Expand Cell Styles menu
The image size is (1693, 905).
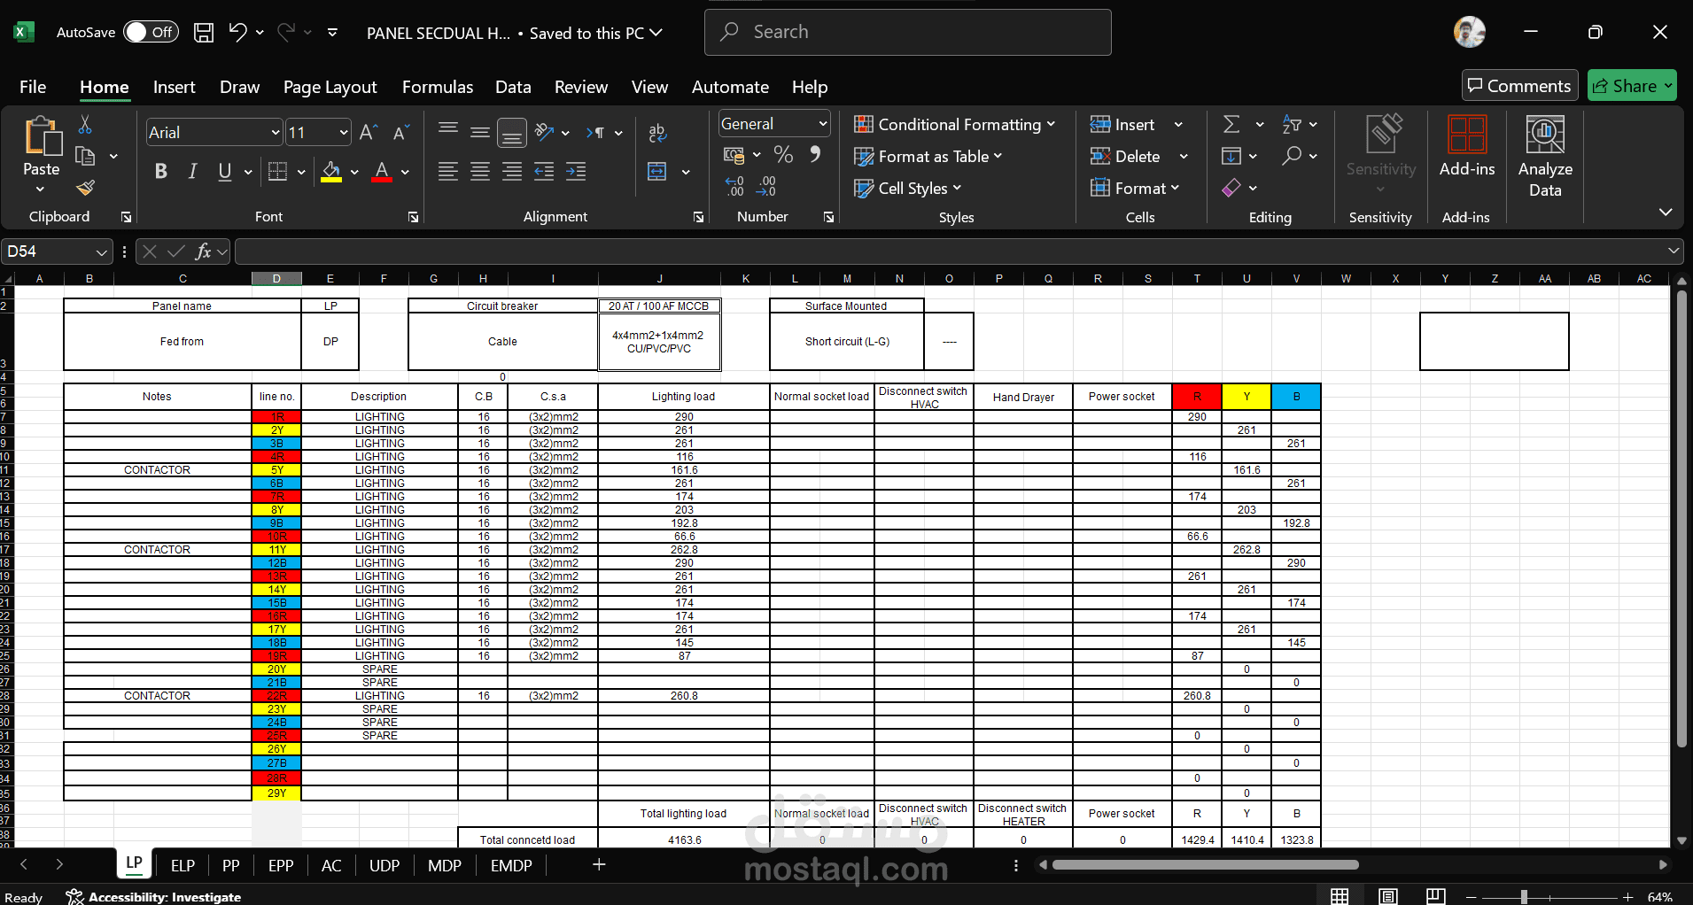point(907,189)
